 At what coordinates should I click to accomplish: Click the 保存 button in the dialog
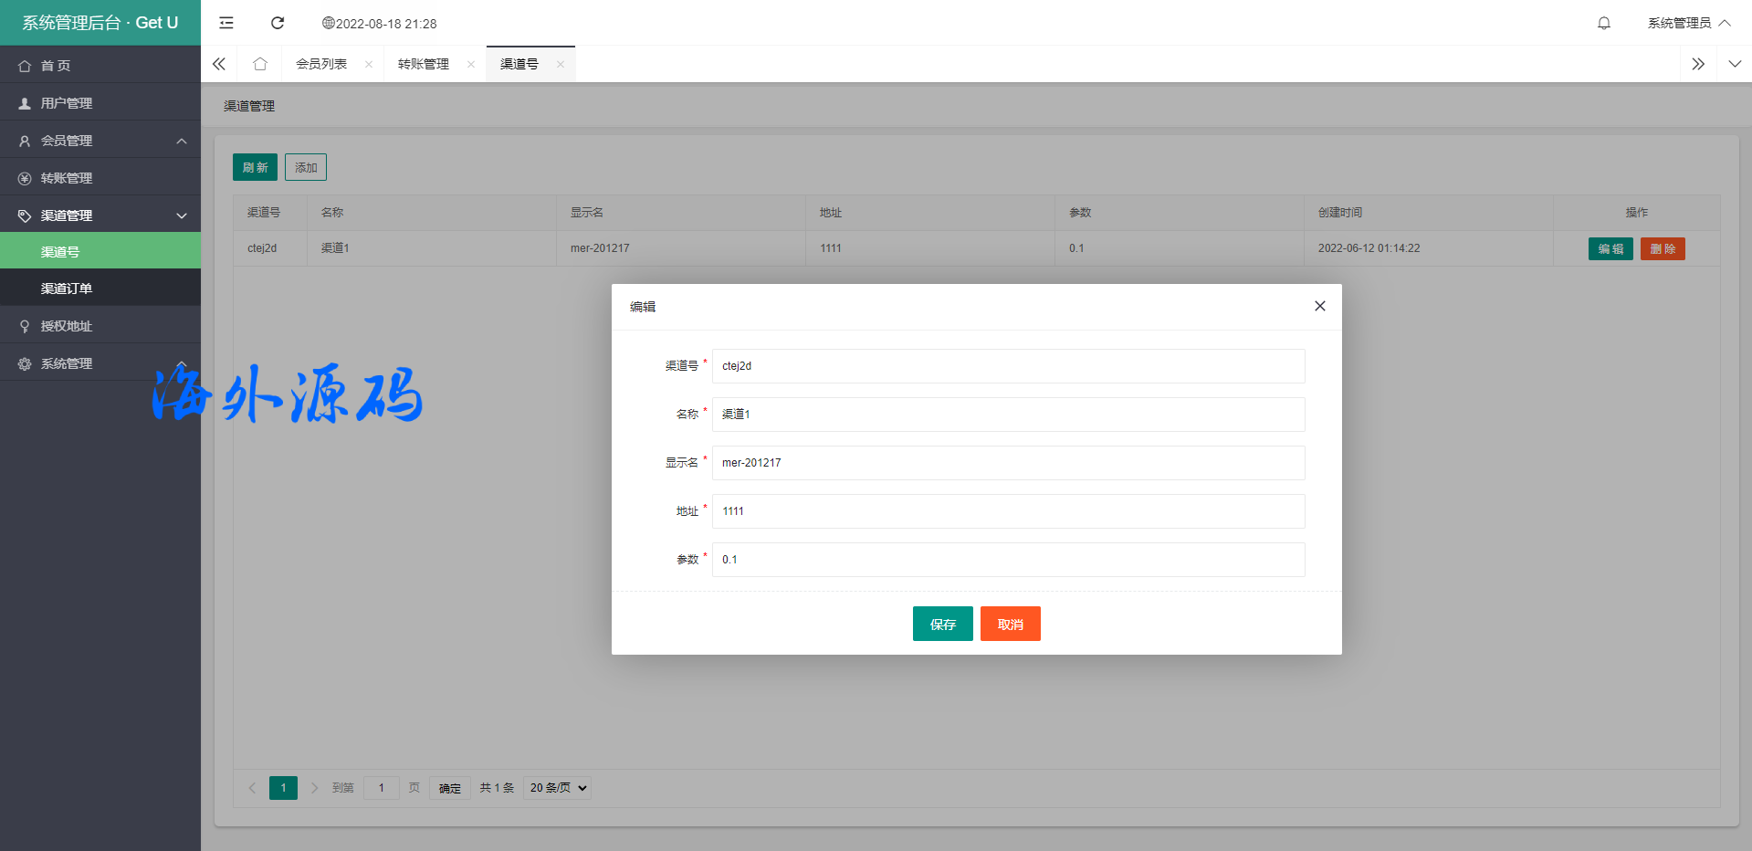click(942, 625)
